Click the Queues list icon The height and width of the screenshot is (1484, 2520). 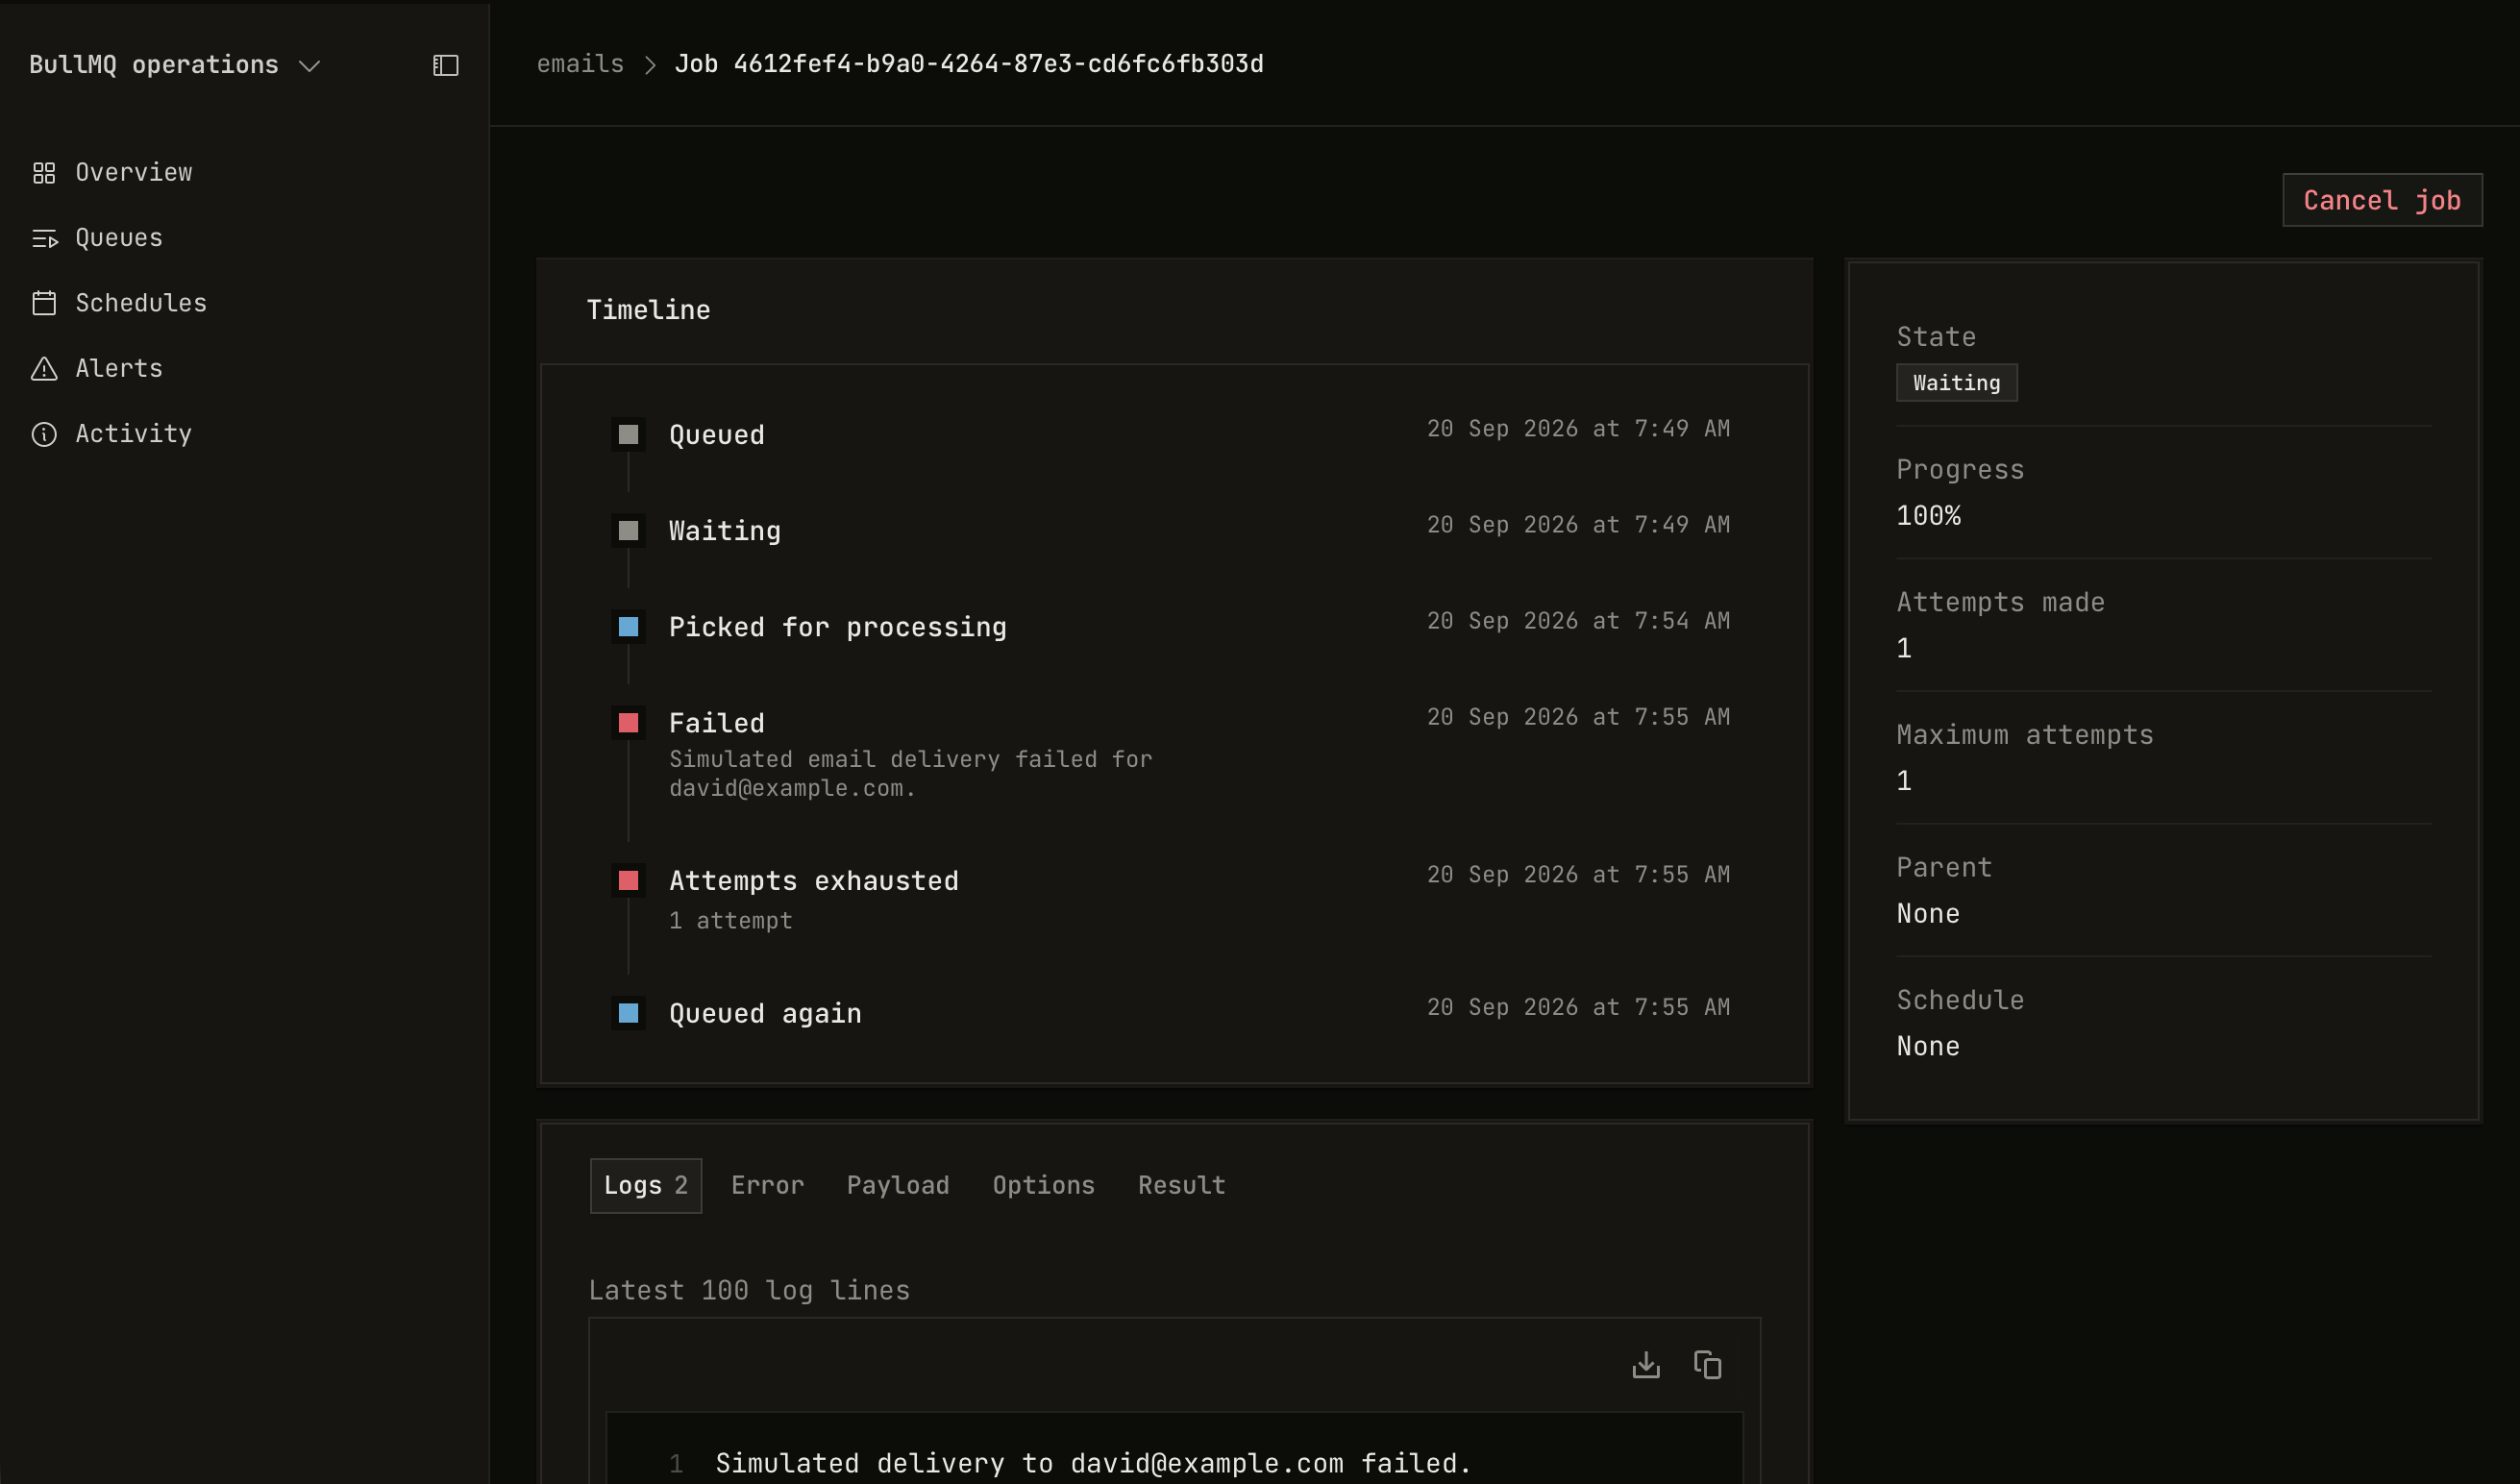coord(44,238)
